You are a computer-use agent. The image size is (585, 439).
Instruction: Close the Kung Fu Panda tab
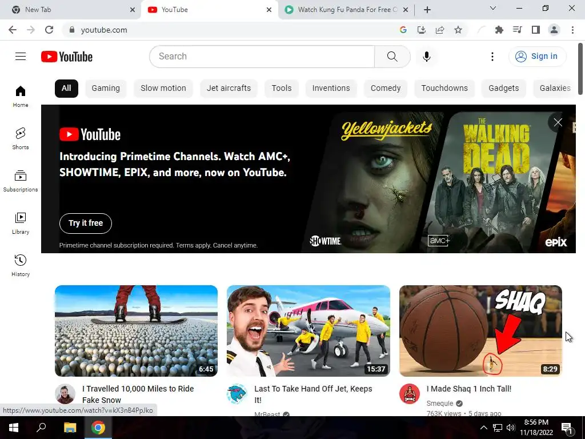[406, 10]
